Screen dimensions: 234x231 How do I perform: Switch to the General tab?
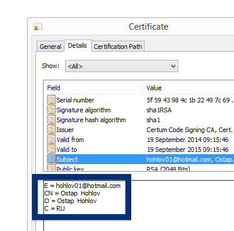[x=51, y=47]
